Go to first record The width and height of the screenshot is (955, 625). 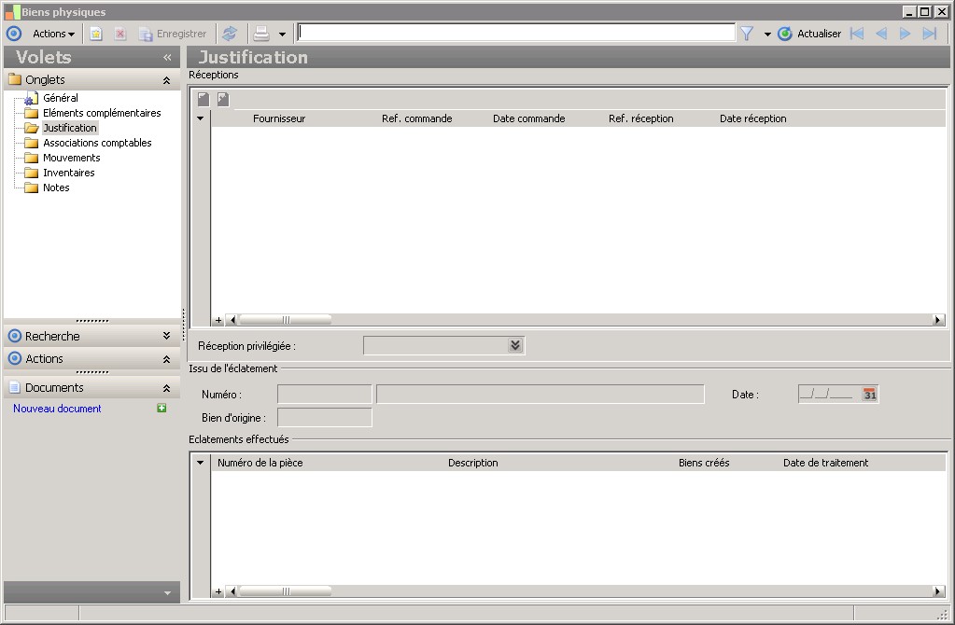pos(857,34)
